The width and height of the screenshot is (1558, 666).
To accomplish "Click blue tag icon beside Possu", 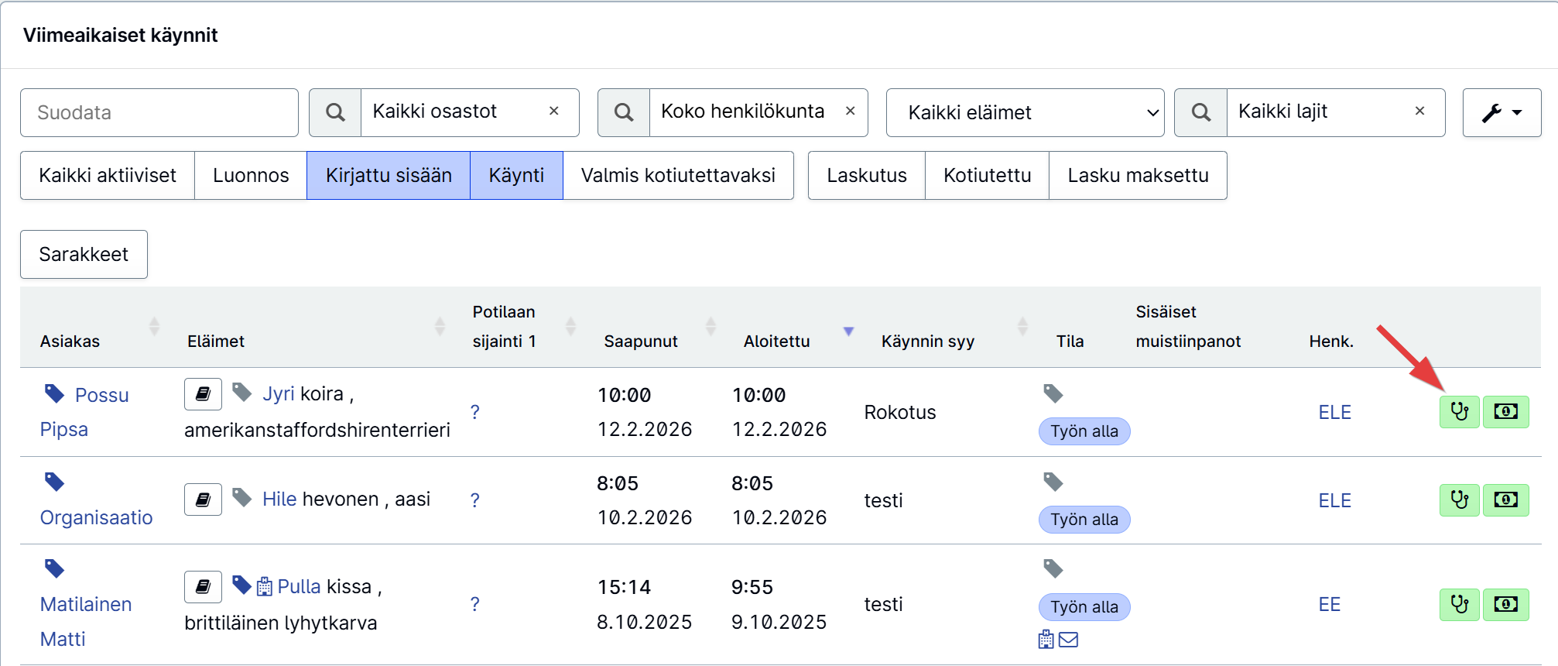I will (x=54, y=393).
